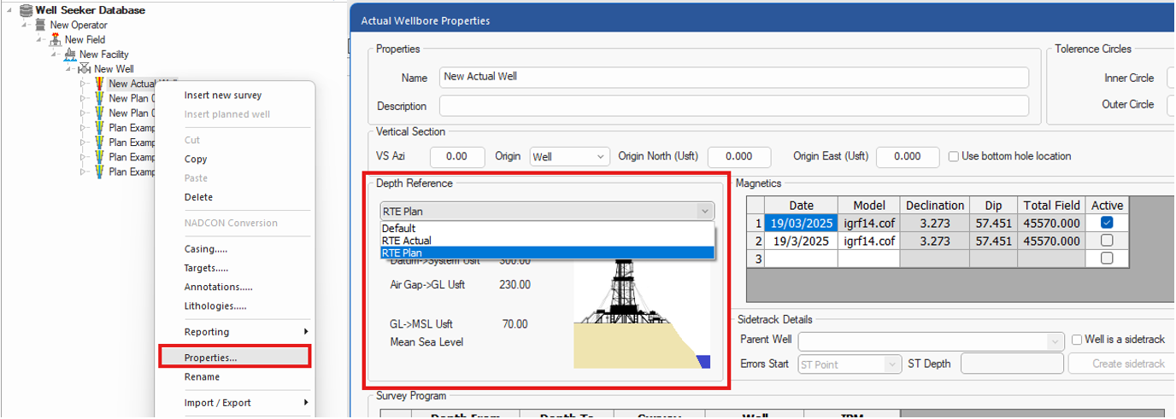Select RTE Actual from depth reference list
The image size is (1176, 419).
point(407,241)
